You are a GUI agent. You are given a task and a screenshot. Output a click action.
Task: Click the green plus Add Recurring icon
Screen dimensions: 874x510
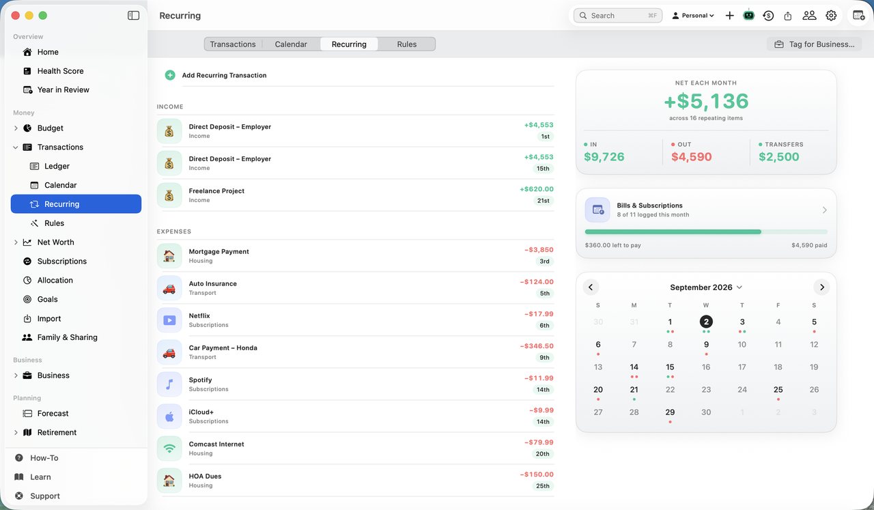click(170, 75)
